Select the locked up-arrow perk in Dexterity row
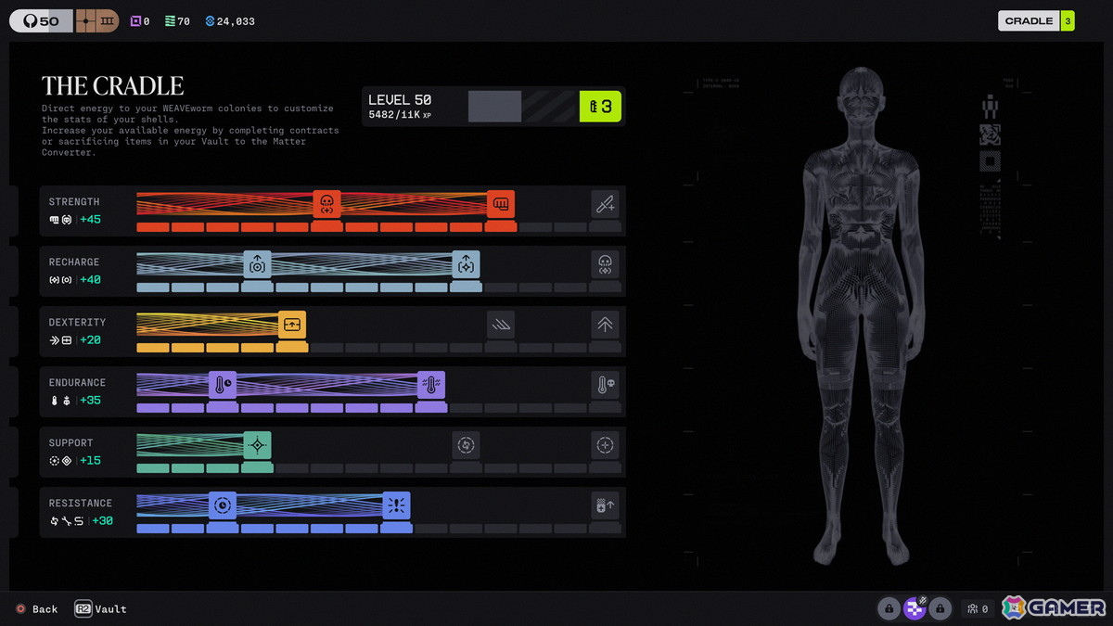The image size is (1113, 626). (605, 325)
